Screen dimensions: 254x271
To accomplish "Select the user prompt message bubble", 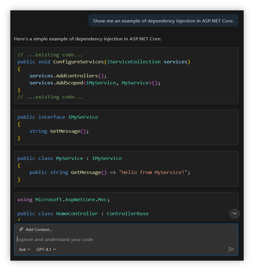I will coord(163,21).
